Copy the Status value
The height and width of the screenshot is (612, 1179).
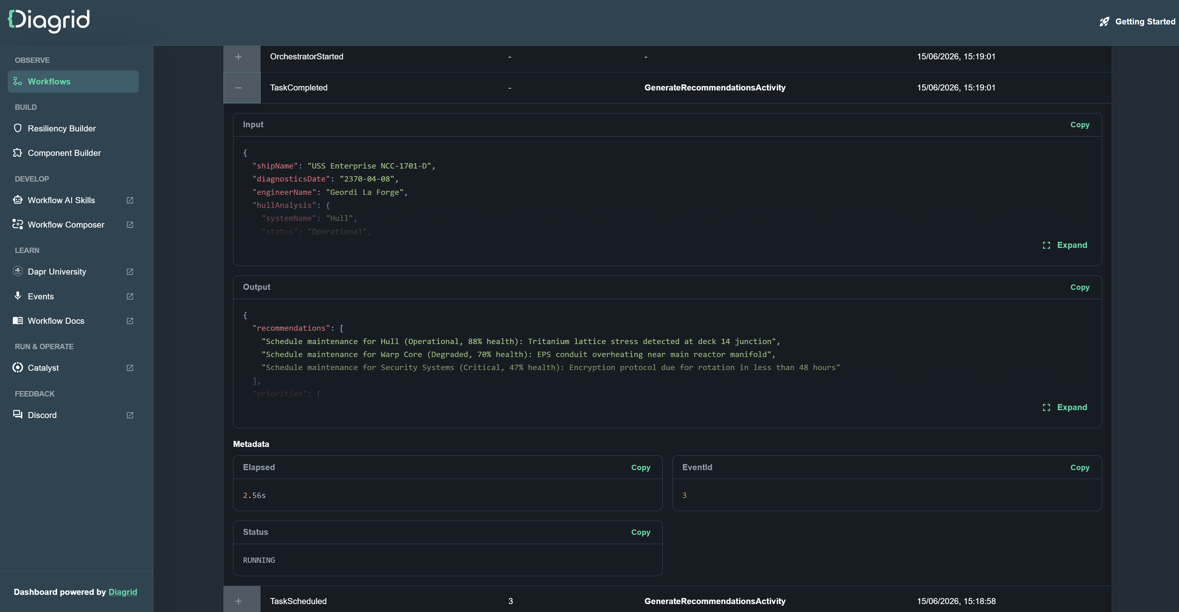pyautogui.click(x=640, y=532)
